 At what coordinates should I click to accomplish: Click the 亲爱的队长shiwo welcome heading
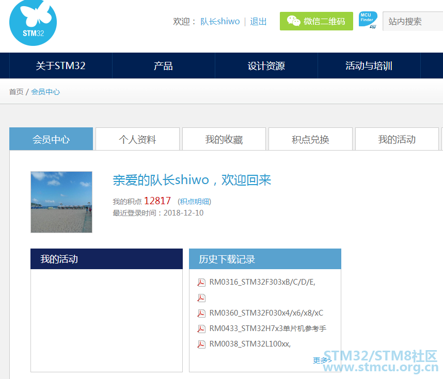(x=192, y=180)
